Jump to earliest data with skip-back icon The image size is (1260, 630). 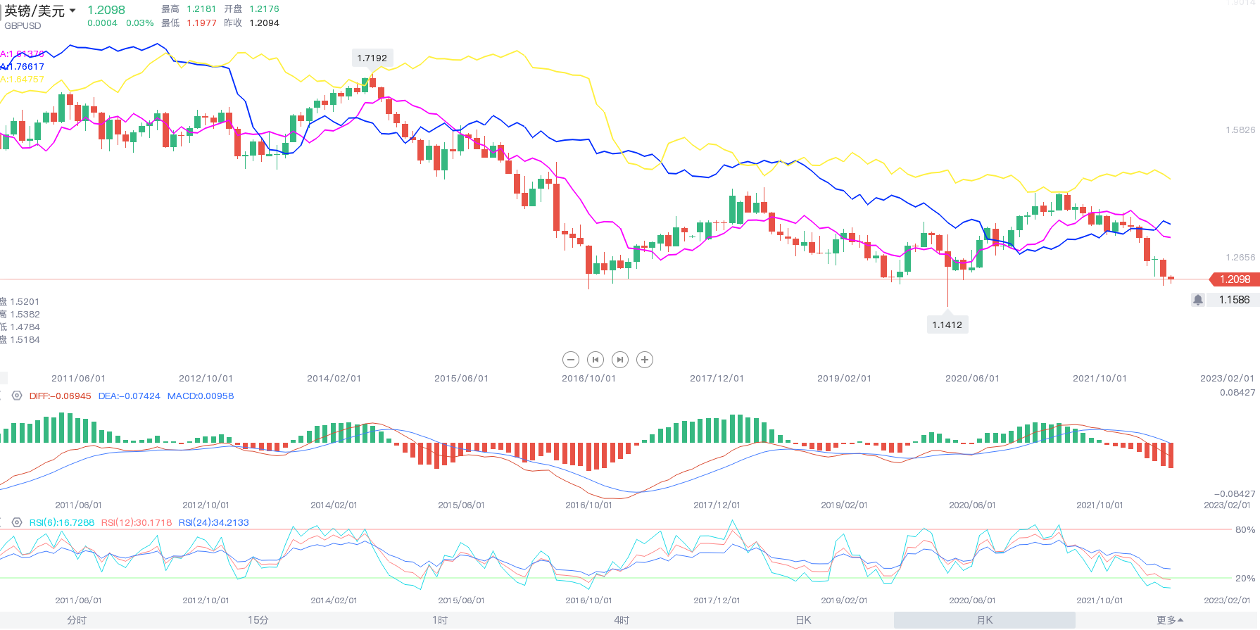596,360
